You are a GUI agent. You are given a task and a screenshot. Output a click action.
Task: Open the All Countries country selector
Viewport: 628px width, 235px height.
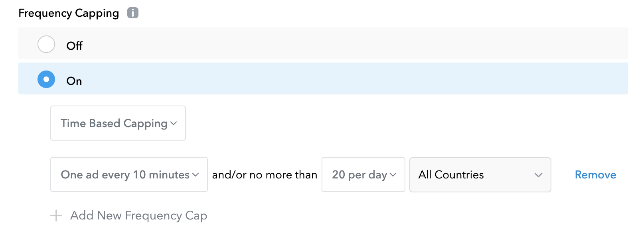[480, 175]
